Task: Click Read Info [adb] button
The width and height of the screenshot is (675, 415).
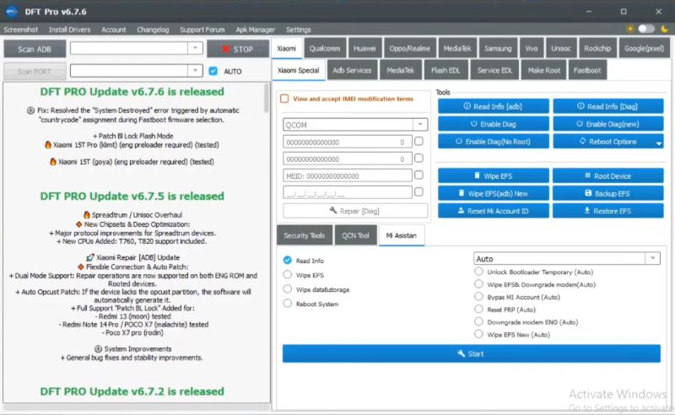Action: point(494,106)
